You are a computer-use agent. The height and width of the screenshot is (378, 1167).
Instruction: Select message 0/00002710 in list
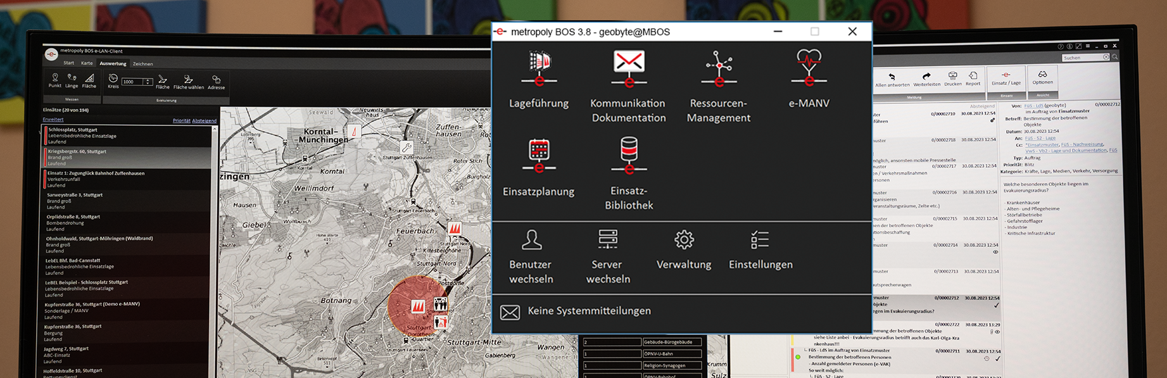[936, 117]
